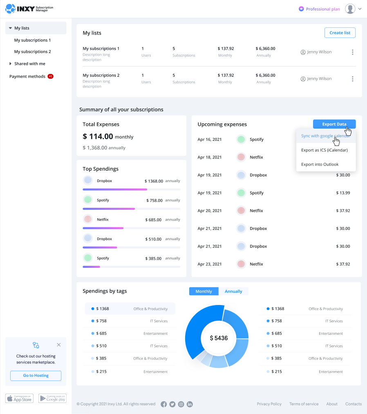Screen dimensions: 367x414
Task: Click the Go to Hosting button
Action: (36, 376)
